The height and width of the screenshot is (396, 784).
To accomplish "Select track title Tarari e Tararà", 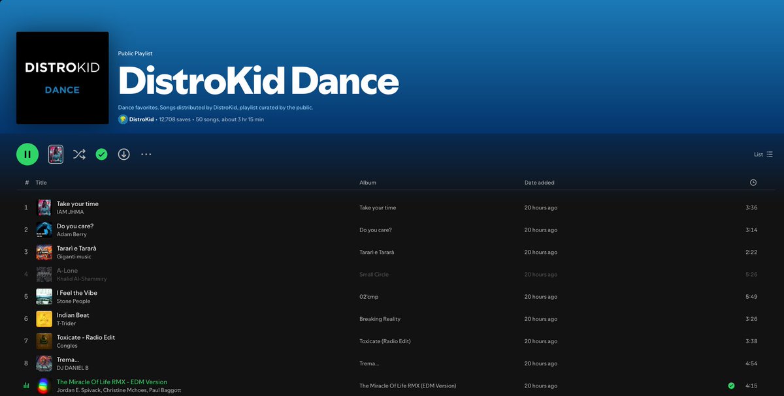I will pos(76,248).
